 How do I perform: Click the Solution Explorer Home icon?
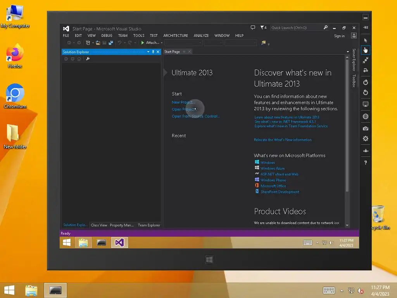click(x=79, y=59)
